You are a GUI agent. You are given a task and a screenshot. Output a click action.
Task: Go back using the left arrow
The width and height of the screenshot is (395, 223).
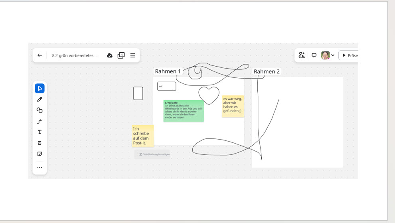pos(39,55)
